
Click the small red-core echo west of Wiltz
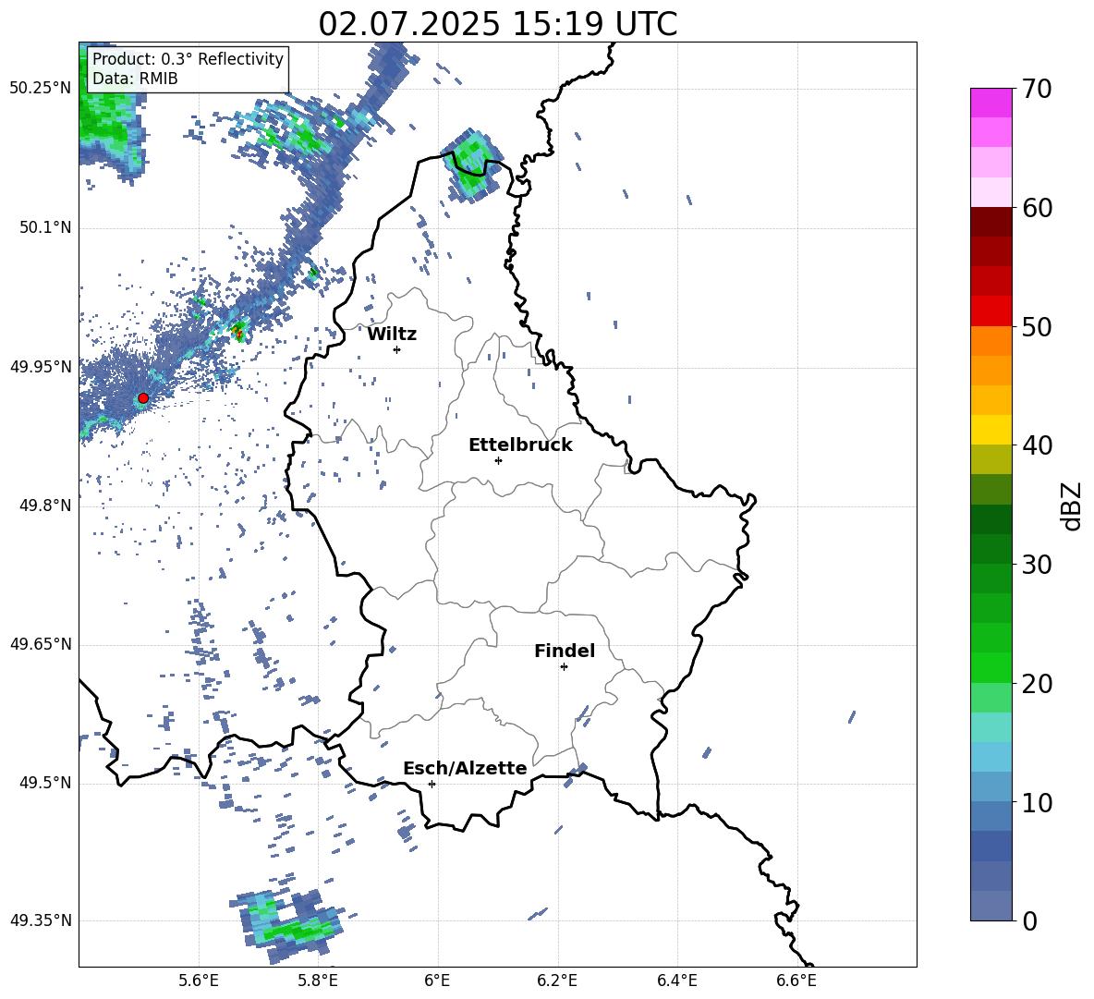click(238, 331)
